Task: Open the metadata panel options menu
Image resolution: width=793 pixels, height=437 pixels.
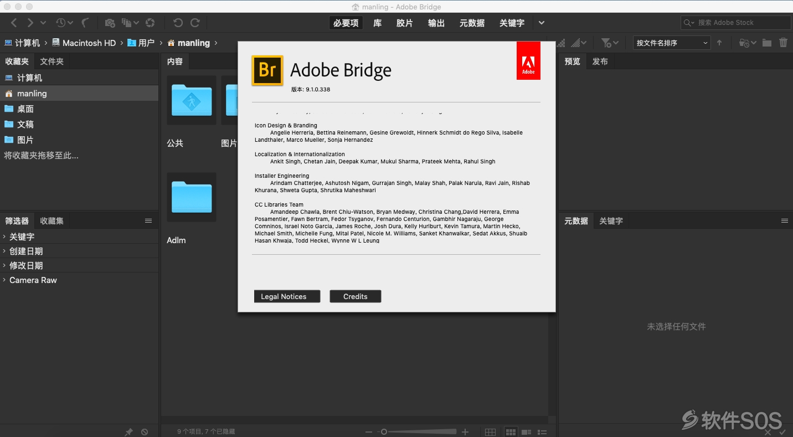Action: click(785, 220)
